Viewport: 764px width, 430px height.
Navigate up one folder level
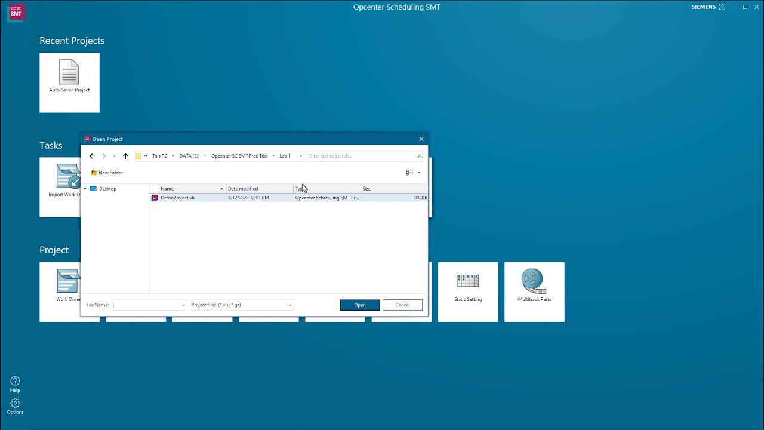[125, 156]
